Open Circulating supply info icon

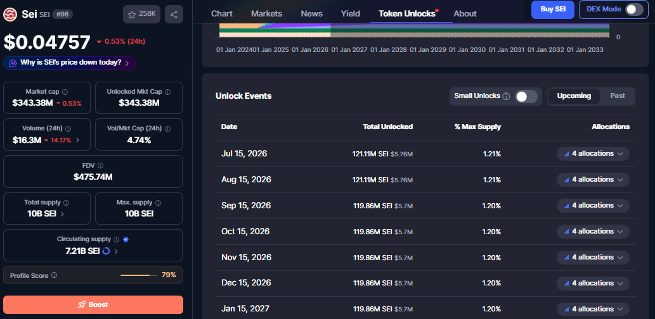[116, 239]
